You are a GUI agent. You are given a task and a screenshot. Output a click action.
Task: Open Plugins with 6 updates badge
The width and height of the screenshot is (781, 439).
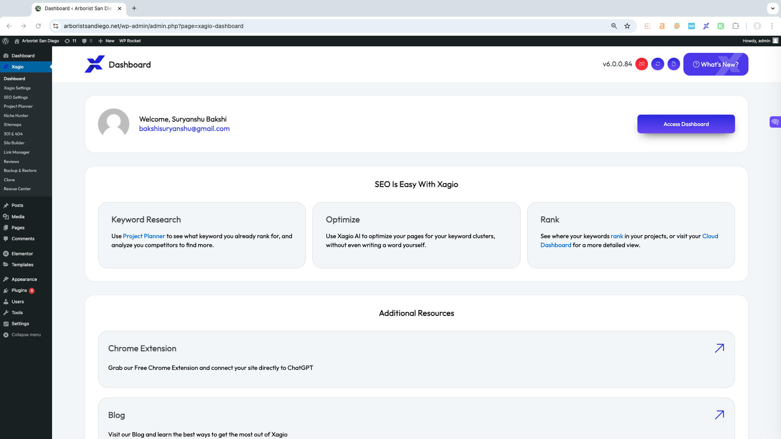(26, 290)
